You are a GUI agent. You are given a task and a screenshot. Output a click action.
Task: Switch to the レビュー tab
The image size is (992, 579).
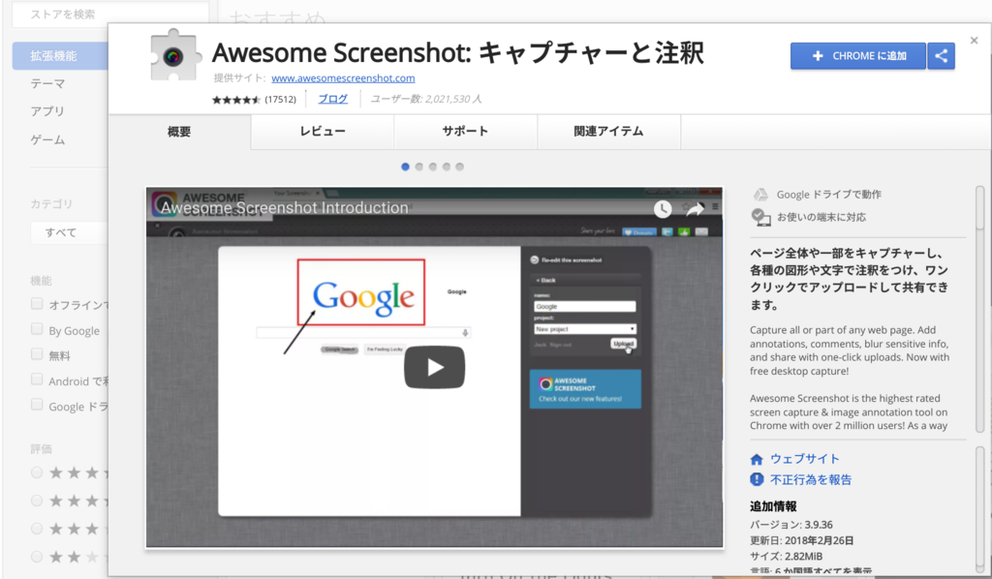(323, 132)
